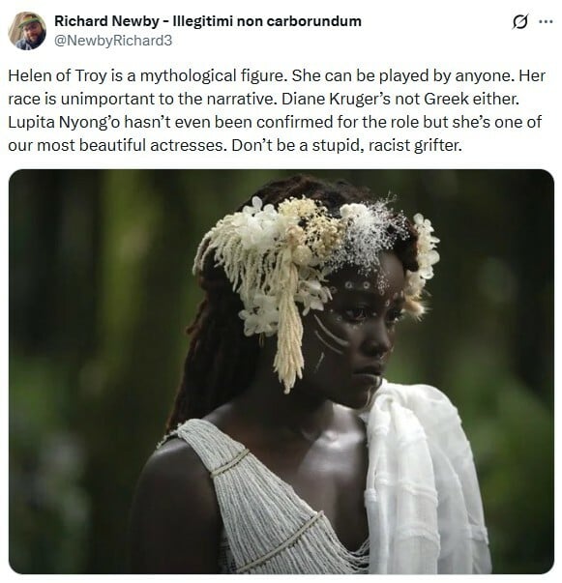Click Richard Newby's profile avatar

(27, 31)
